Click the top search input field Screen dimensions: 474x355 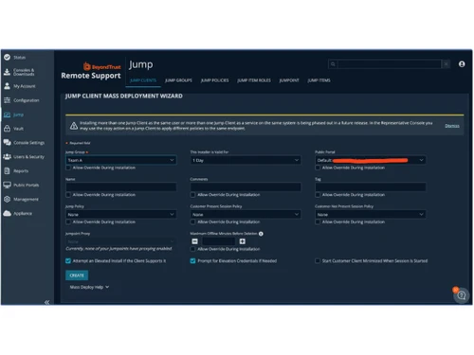pos(390,64)
